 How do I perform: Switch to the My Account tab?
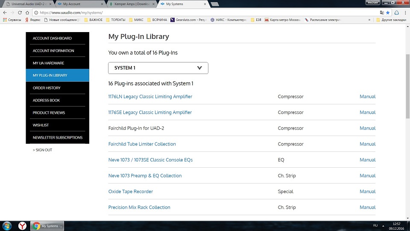(78, 4)
